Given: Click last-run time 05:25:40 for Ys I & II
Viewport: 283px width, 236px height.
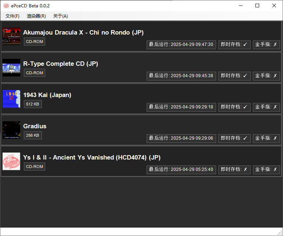Looking at the screenshot, I should coord(181,169).
